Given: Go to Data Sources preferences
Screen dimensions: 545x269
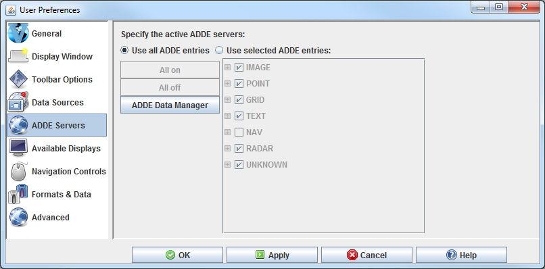Looking at the screenshot, I should 57,102.
